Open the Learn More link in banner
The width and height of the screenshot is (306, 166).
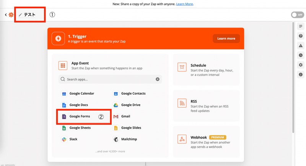click(x=184, y=4)
